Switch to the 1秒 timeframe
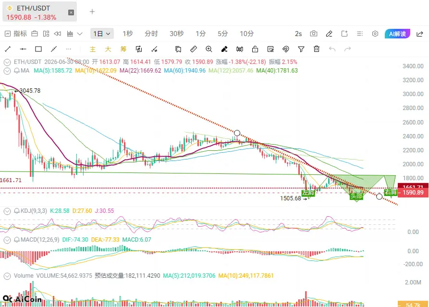Image resolution: width=429 pixels, height=307 pixels. tap(127, 34)
